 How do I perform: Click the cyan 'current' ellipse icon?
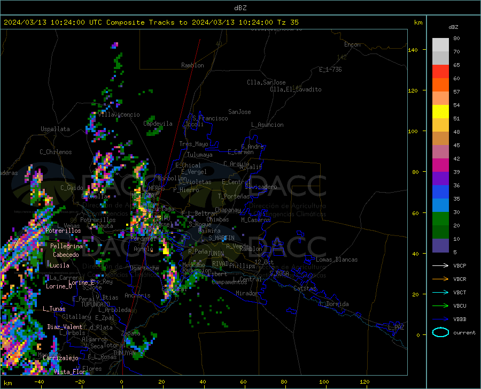point(440,332)
